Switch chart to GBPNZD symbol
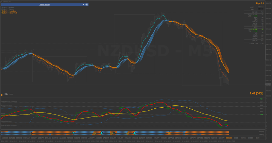 (x=200, y=138)
